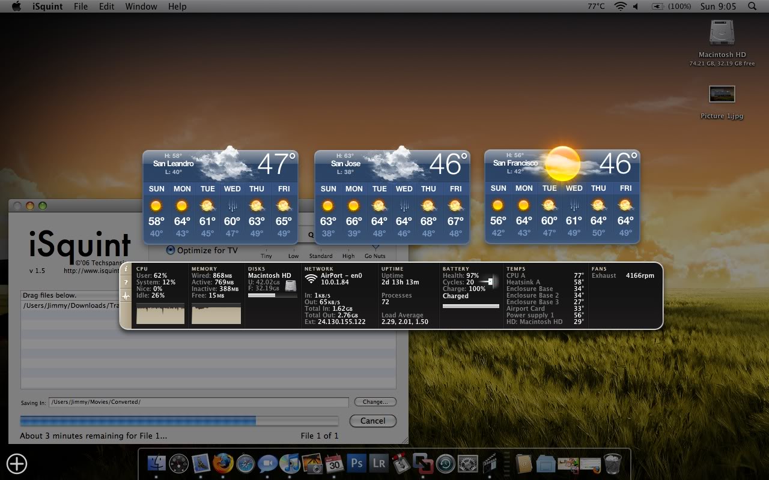Restore the minimized Firefox window thumbnail in Dock
Viewport: 769px width, 480px height.
591,464
